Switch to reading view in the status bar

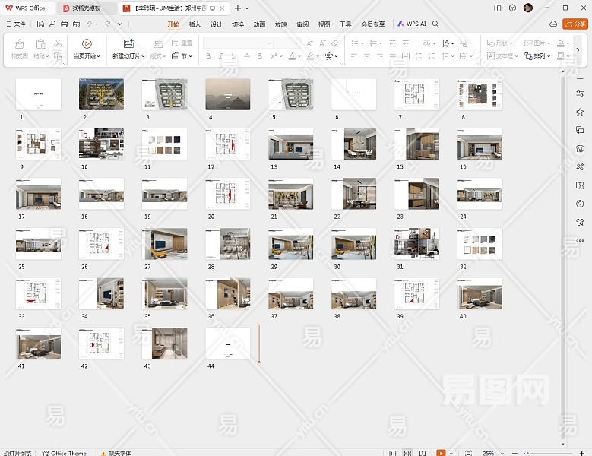tap(423, 452)
